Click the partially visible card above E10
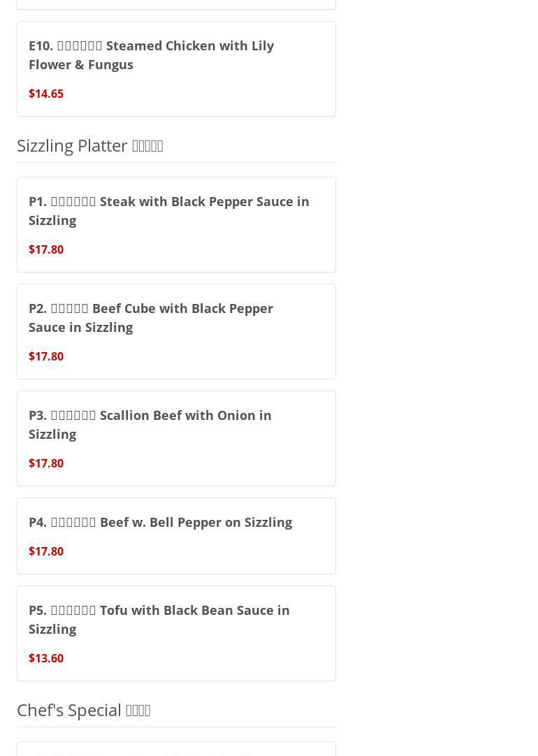Viewport: 538px width, 756px height. 176,3
